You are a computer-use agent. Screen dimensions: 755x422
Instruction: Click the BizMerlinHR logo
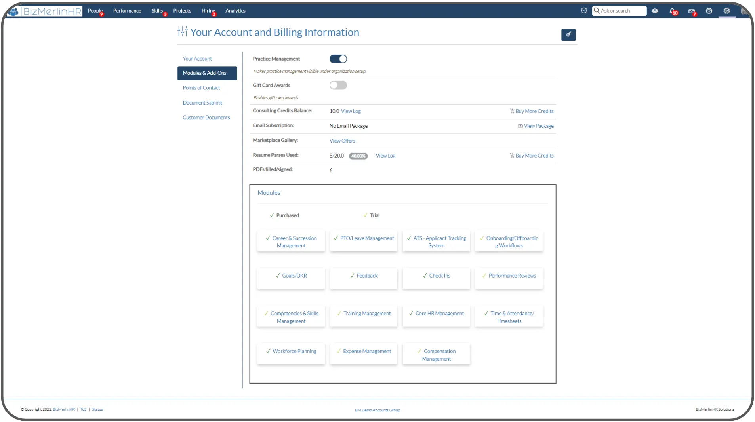[45, 11]
